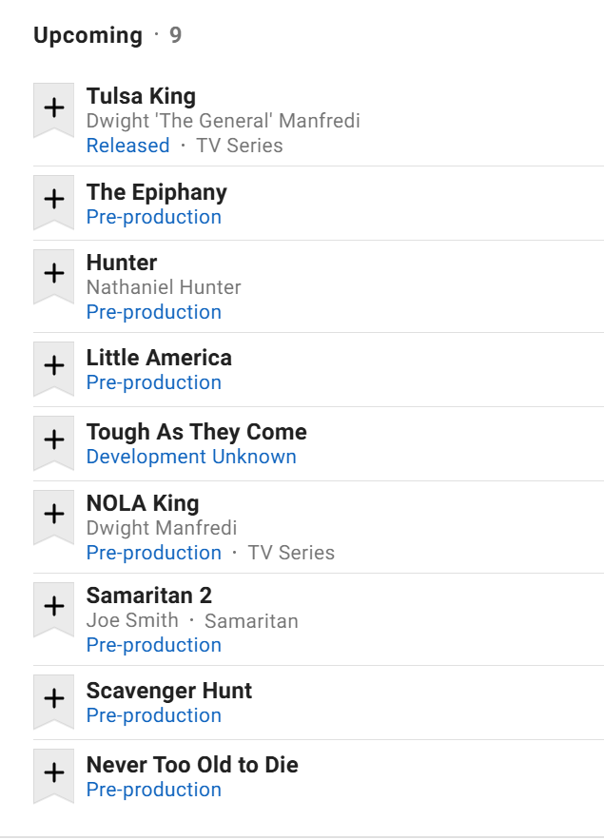
Task: Add Samaritan 2 to watchlist
Action: click(x=54, y=606)
